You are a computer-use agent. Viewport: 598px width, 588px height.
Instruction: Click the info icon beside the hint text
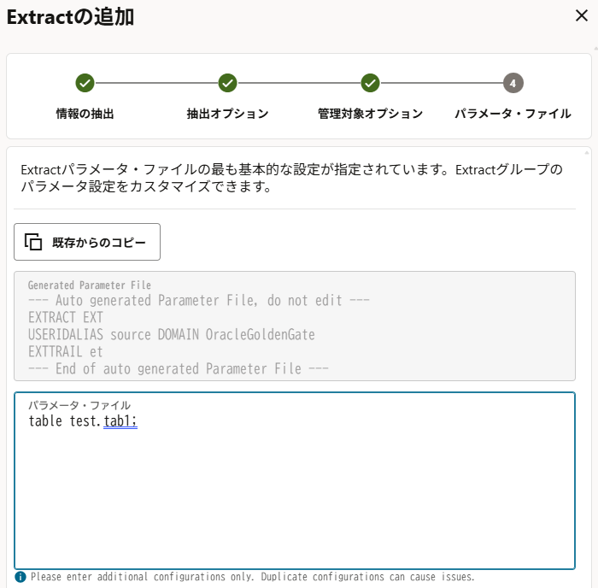21,577
